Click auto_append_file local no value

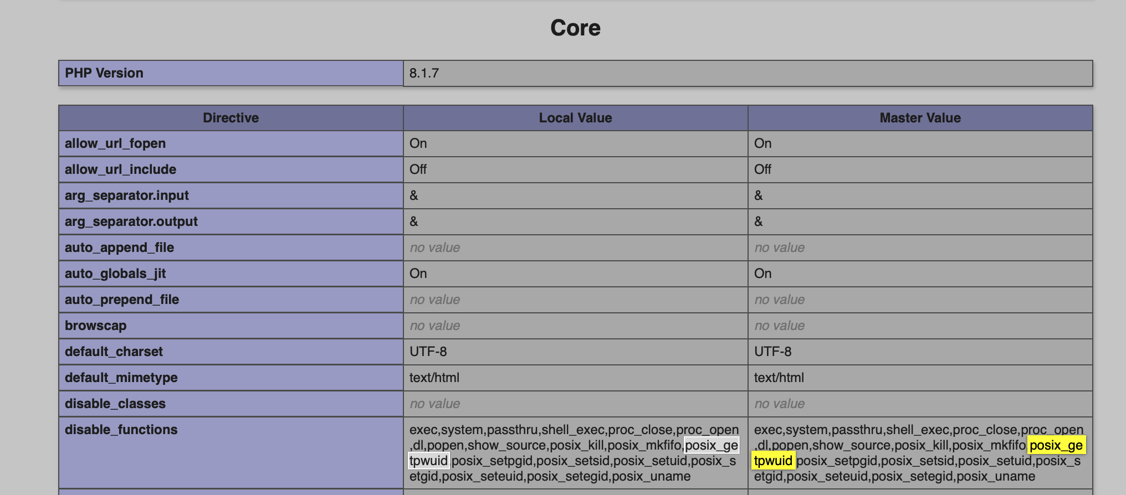(x=435, y=248)
